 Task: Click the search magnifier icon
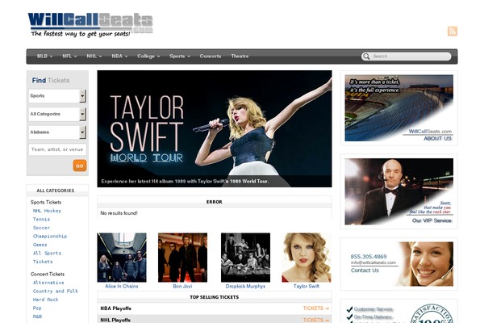[x=366, y=57]
